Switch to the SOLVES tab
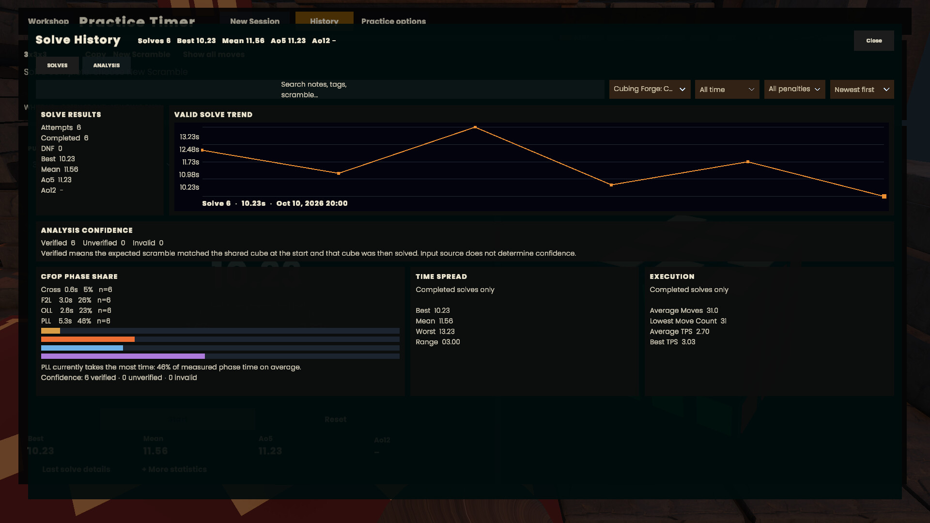Screen dimensions: 930x523 click(57, 65)
